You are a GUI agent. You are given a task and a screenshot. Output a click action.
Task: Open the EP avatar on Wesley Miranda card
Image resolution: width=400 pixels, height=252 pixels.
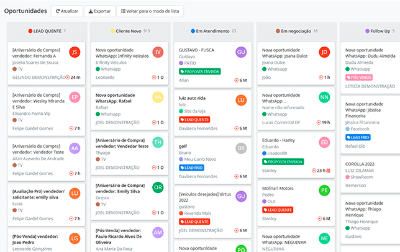75,97
